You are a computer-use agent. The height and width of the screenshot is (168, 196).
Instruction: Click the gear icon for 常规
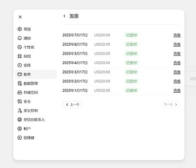tap(20, 29)
